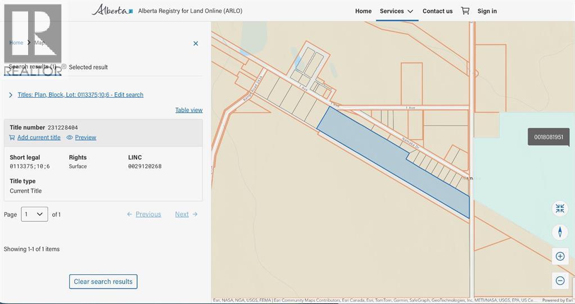
Task: Click the cart icon beside Add current title
Action: 12,138
